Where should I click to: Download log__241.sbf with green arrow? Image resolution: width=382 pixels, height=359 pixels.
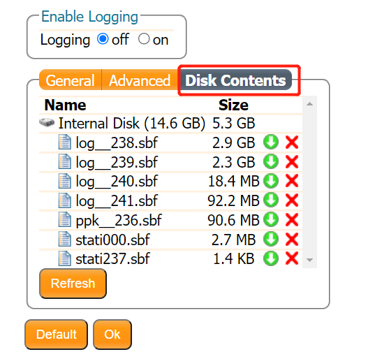271,200
